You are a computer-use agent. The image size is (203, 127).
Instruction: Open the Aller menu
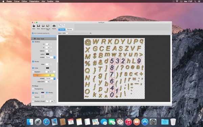(43, 1)
